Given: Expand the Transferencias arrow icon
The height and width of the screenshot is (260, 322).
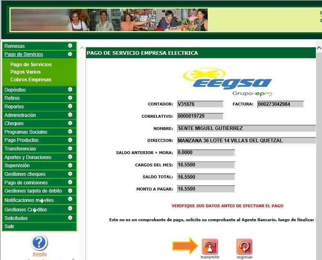Looking at the screenshot, I should coord(70,149).
